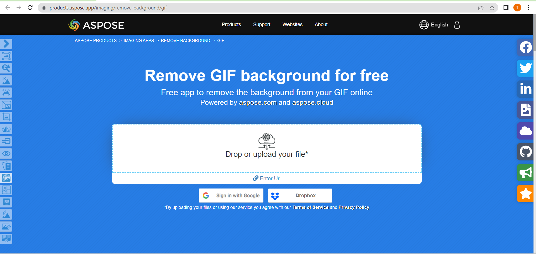Open the bottom compare images tool

click(6, 239)
